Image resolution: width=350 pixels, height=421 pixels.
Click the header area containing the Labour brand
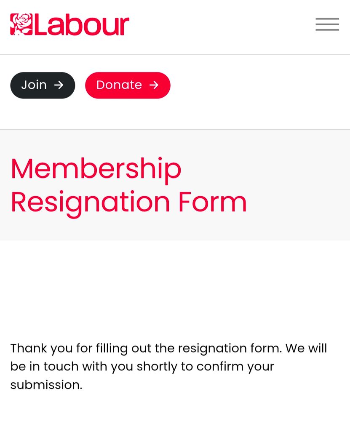point(69,24)
